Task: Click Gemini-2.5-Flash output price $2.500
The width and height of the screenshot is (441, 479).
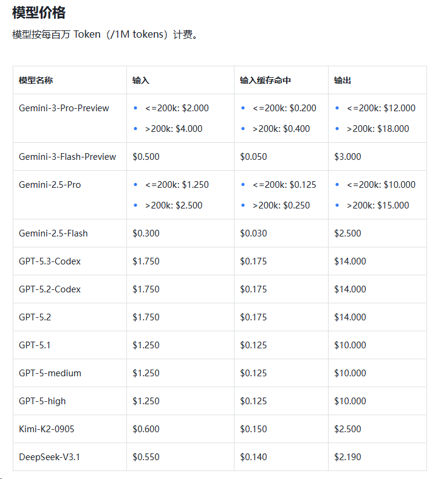Action: (x=347, y=233)
